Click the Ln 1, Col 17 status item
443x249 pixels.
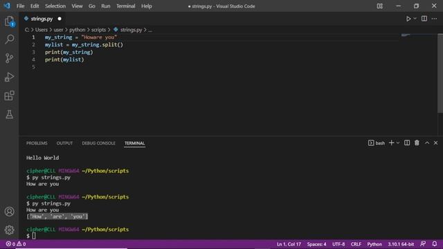(x=289, y=244)
